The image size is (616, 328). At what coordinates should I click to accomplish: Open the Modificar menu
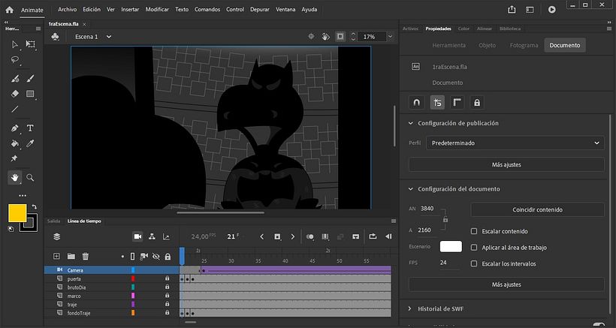pos(157,10)
